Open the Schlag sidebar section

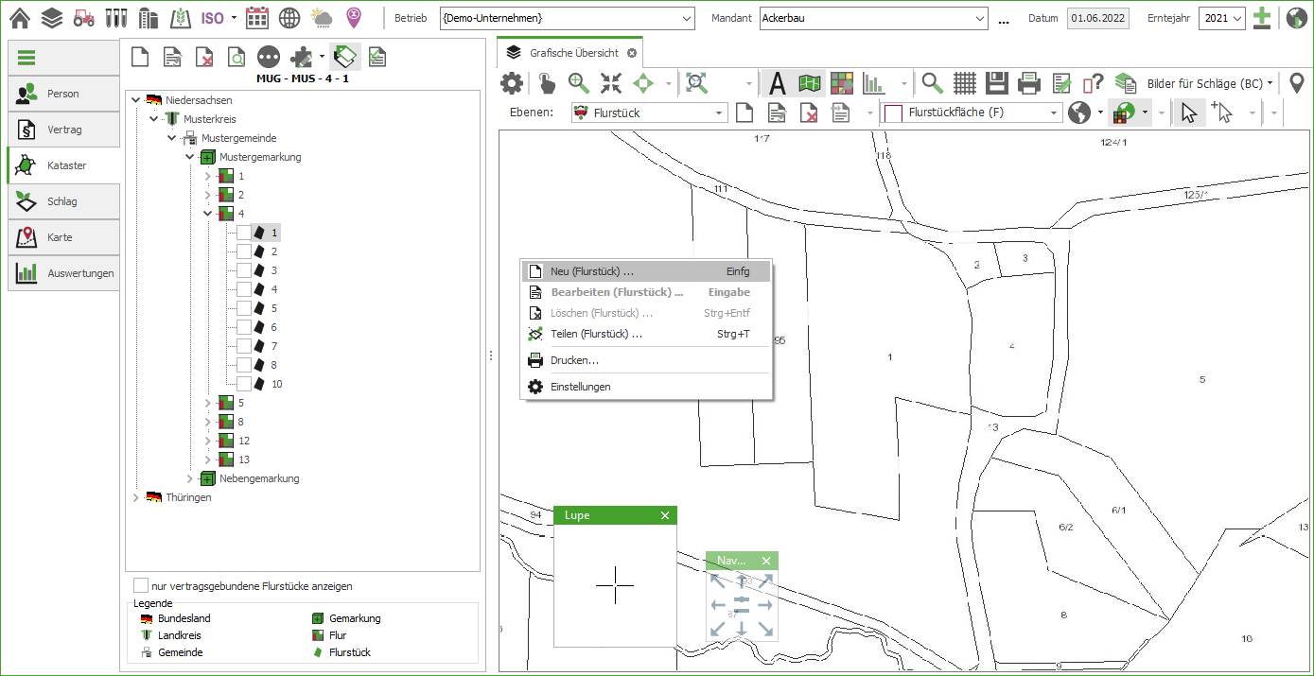point(63,201)
